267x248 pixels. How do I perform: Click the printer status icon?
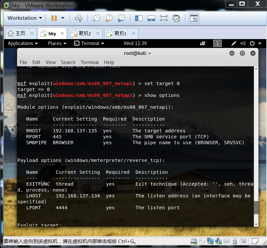coord(226,241)
